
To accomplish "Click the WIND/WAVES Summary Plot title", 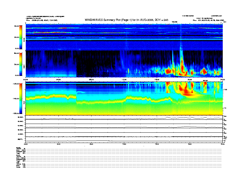I will click(126, 20).
